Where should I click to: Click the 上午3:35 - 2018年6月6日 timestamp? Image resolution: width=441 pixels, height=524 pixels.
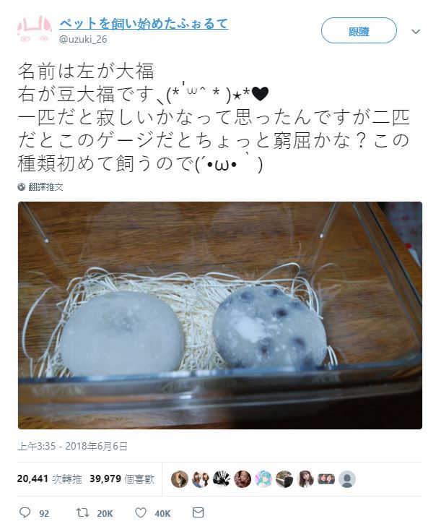(72, 446)
